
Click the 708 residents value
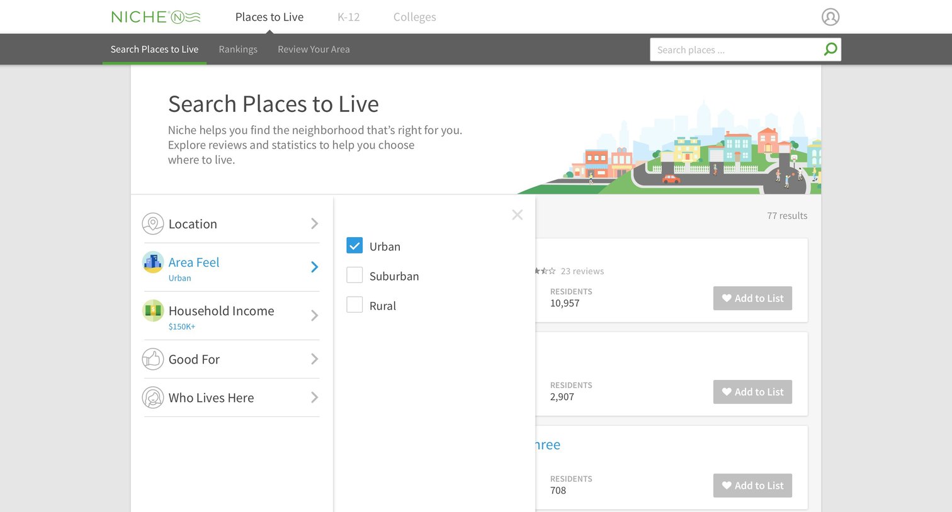[558, 491]
